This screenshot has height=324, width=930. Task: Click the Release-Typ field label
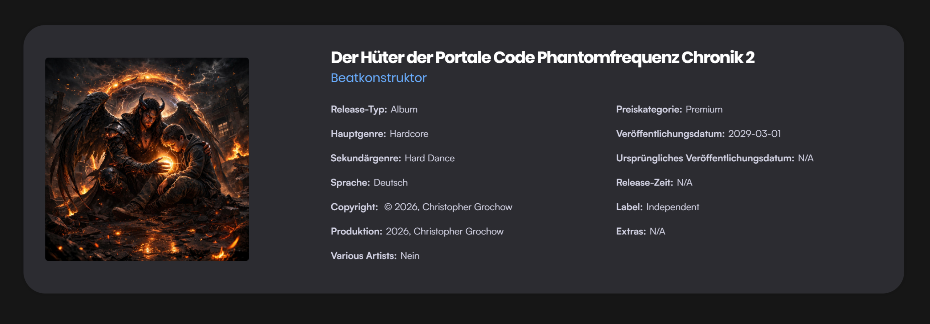[x=359, y=109]
